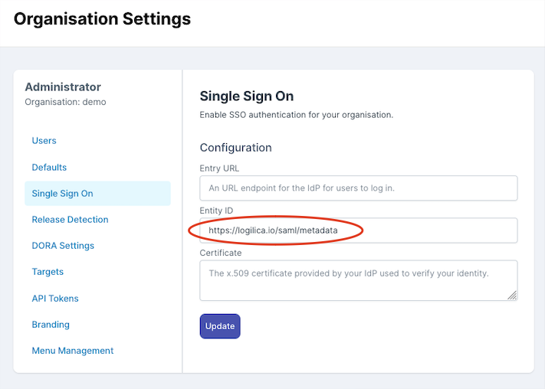Click the Entry URL field label

point(220,168)
